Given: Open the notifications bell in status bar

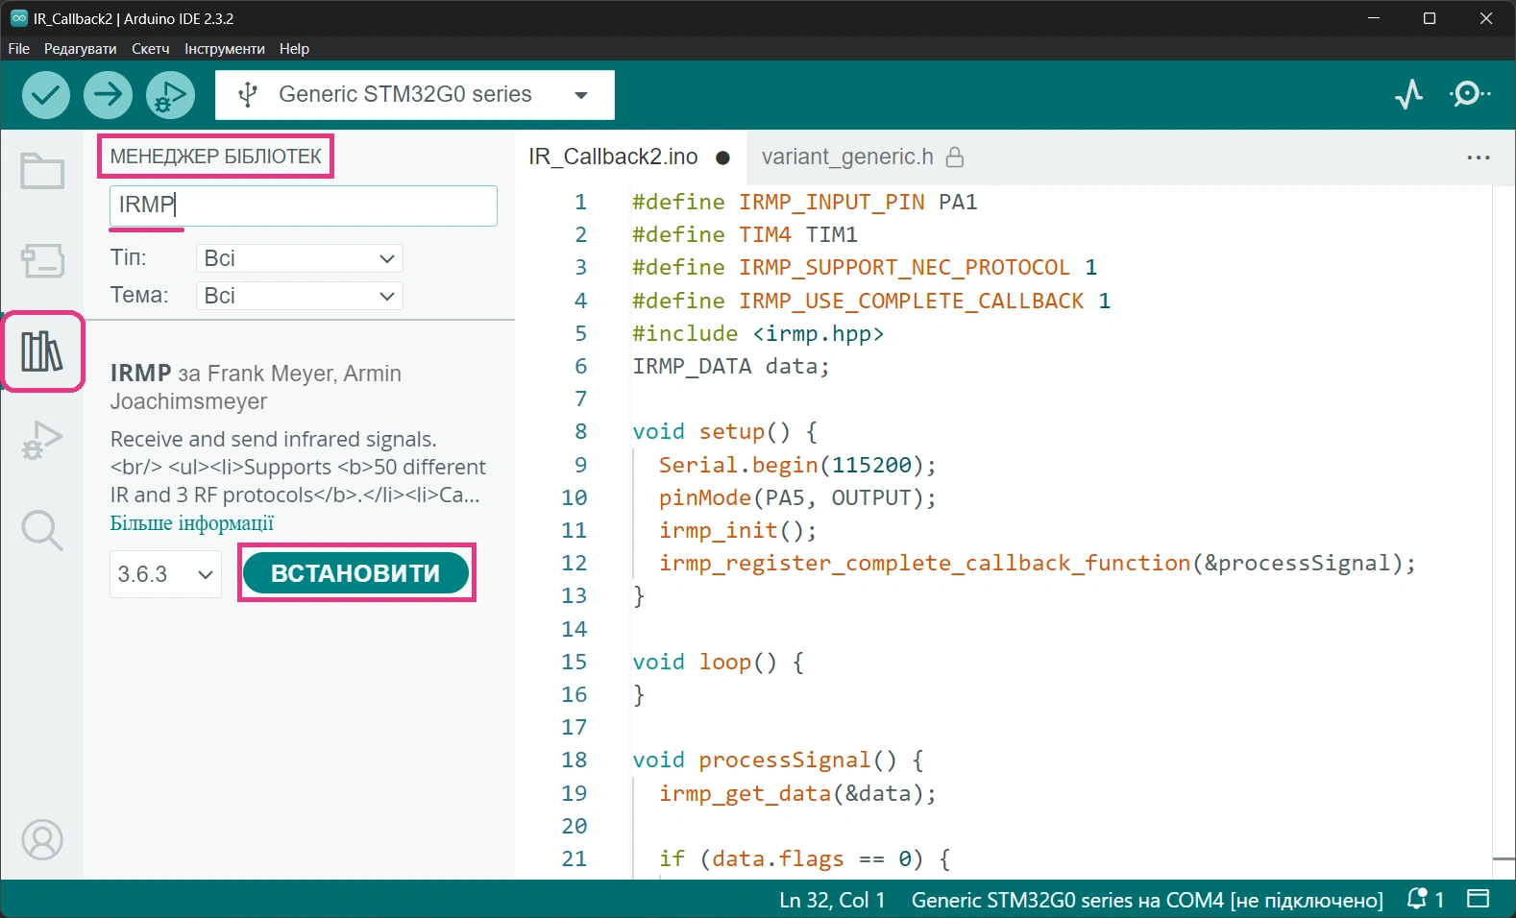Looking at the screenshot, I should (x=1418, y=900).
